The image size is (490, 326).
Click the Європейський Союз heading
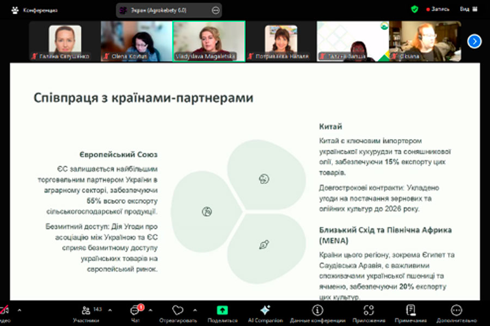[x=119, y=155]
